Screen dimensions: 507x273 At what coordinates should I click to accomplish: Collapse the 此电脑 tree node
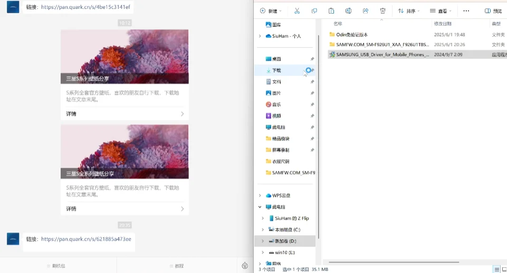(x=260, y=207)
